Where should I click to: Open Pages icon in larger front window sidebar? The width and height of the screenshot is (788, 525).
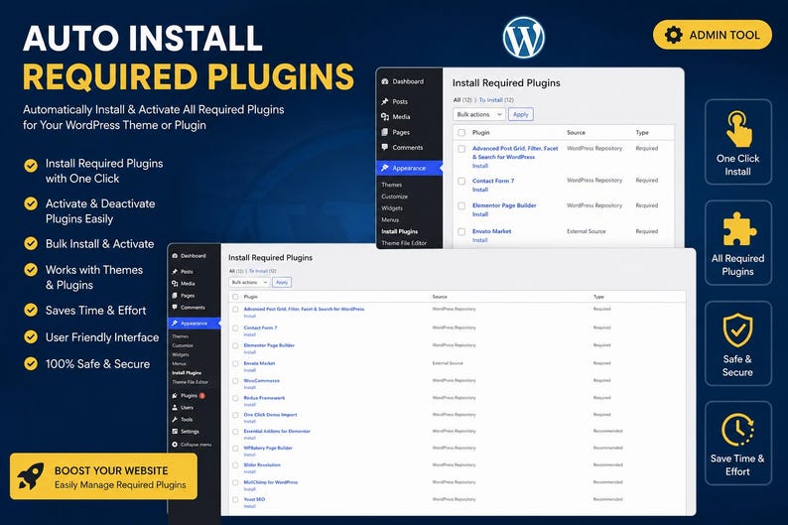click(175, 296)
